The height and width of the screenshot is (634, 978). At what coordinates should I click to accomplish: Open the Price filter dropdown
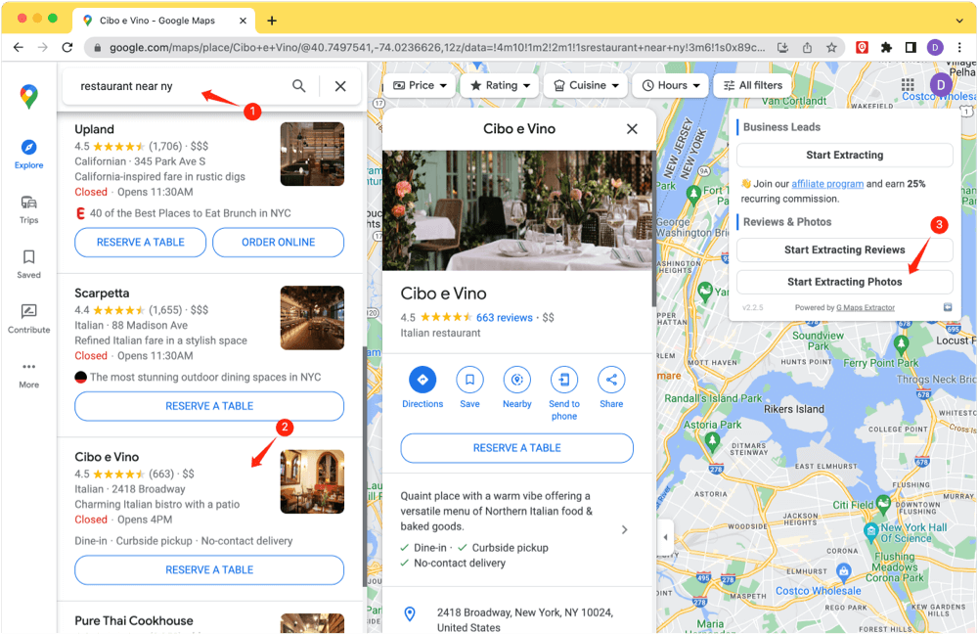420,85
